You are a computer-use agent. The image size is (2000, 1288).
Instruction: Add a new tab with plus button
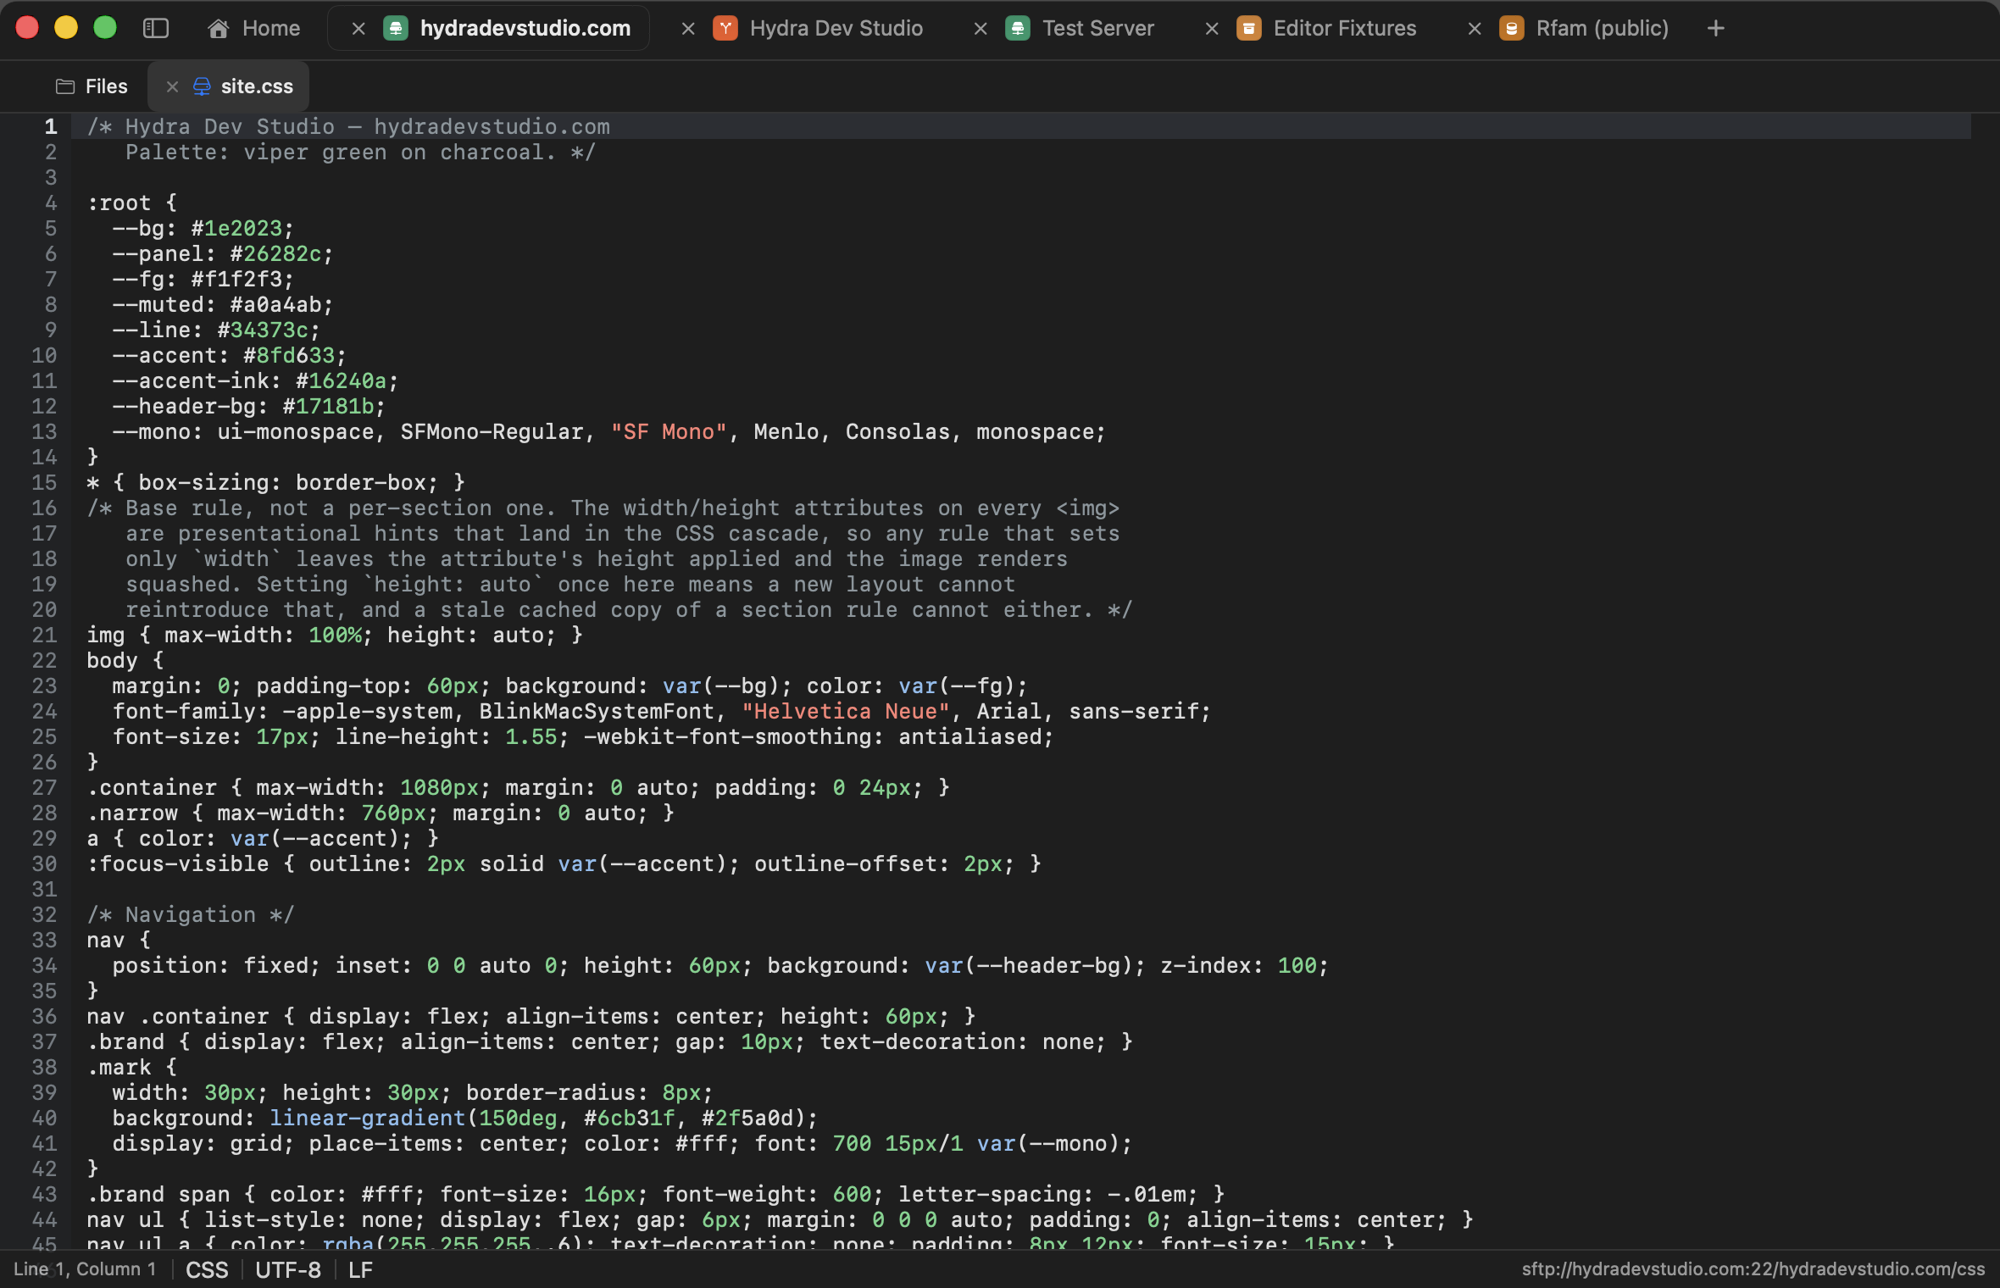1716,28
